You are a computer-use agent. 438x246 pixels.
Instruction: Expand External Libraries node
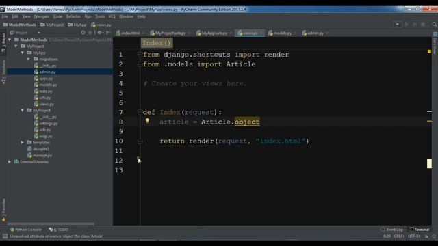10,162
